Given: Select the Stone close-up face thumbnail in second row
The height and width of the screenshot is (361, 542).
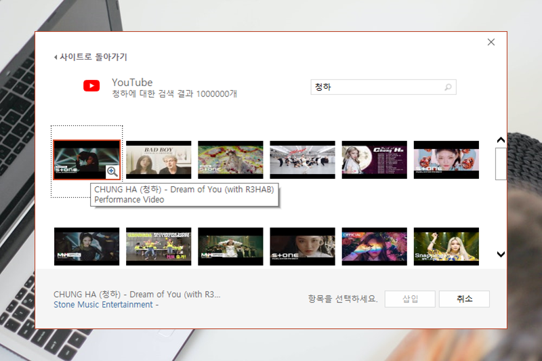Looking at the screenshot, I should [x=302, y=247].
